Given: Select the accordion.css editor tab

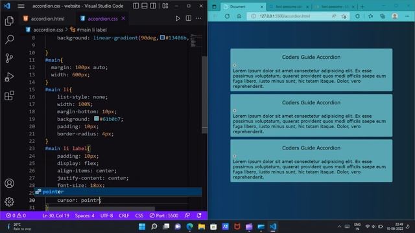Looking at the screenshot, I should (102, 19).
